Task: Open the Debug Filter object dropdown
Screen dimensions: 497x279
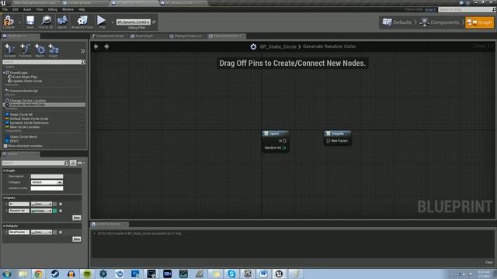Action: tap(133, 22)
